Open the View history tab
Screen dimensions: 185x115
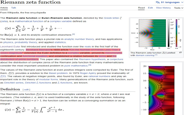point(163,8)
